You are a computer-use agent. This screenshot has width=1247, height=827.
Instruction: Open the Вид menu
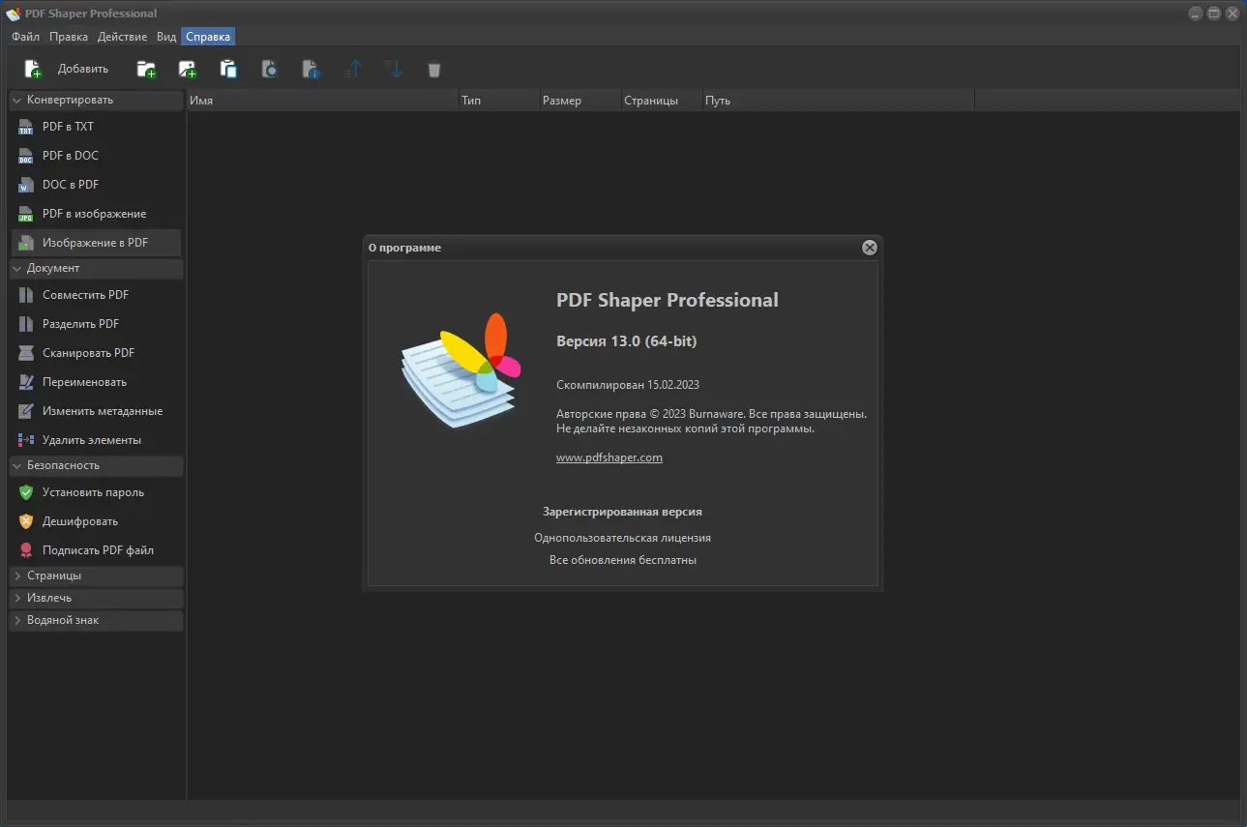165,36
